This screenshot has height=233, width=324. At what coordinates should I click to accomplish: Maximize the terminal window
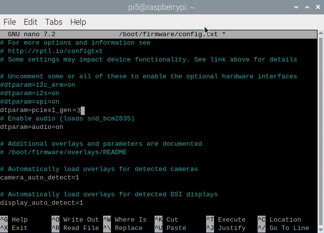pyautogui.click(x=306, y=7)
